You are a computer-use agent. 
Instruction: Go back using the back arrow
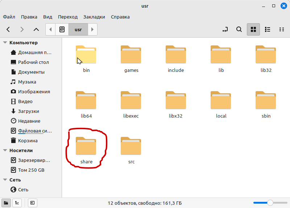pos(8,29)
